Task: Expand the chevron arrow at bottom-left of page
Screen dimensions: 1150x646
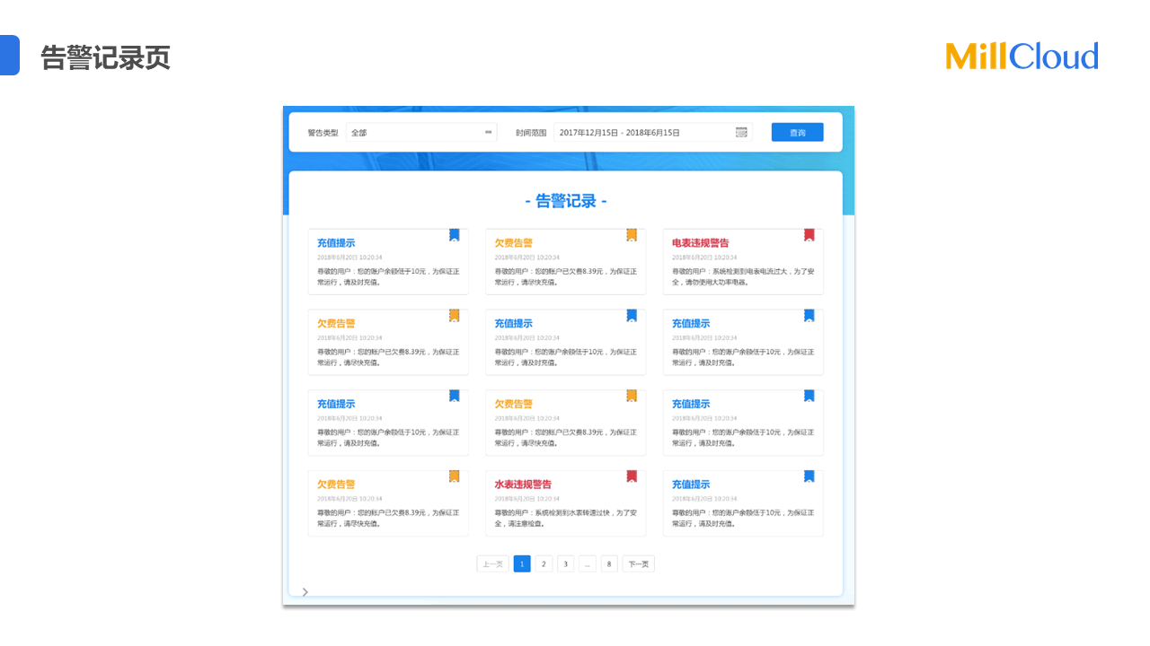Action: pos(305,591)
